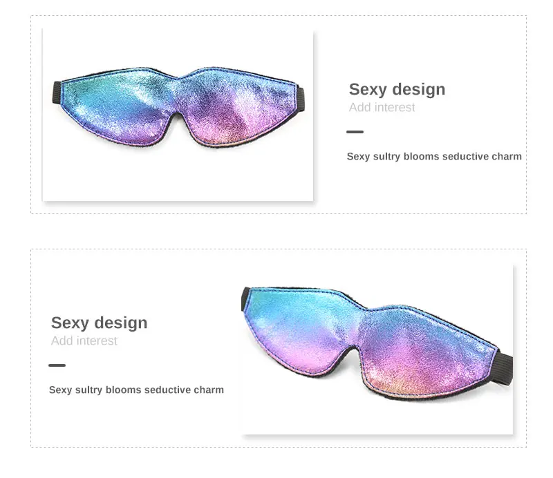The width and height of the screenshot is (553, 478).
Task: Select the 'Sexy design' heading in the second panel
Action: 99,323
